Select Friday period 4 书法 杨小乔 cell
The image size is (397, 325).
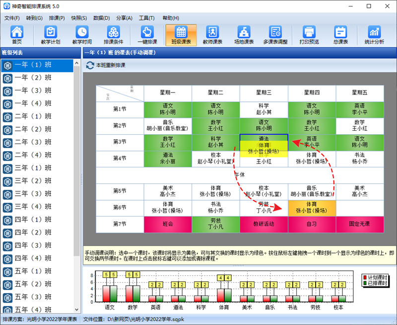(359, 159)
